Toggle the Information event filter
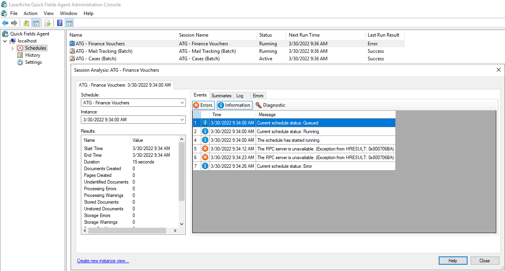The height and width of the screenshot is (271, 505). pyautogui.click(x=234, y=105)
